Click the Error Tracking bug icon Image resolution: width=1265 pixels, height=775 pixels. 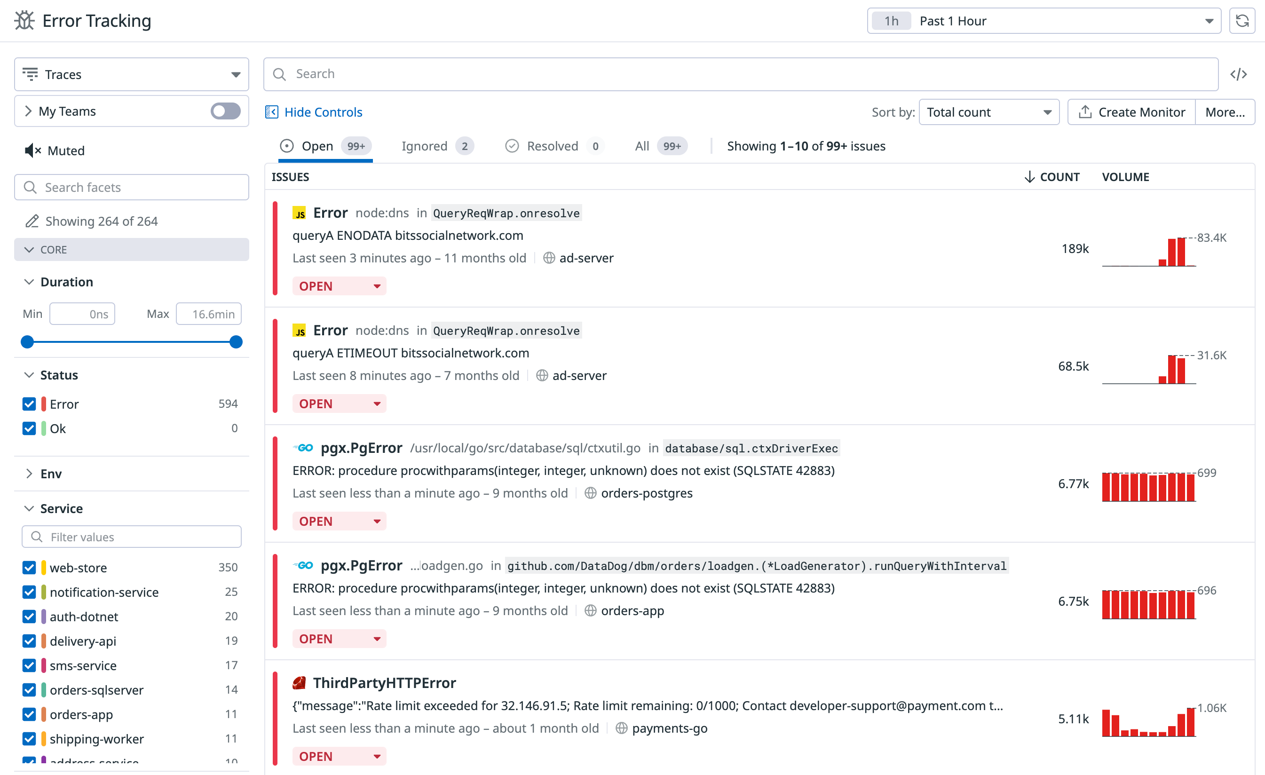click(24, 21)
